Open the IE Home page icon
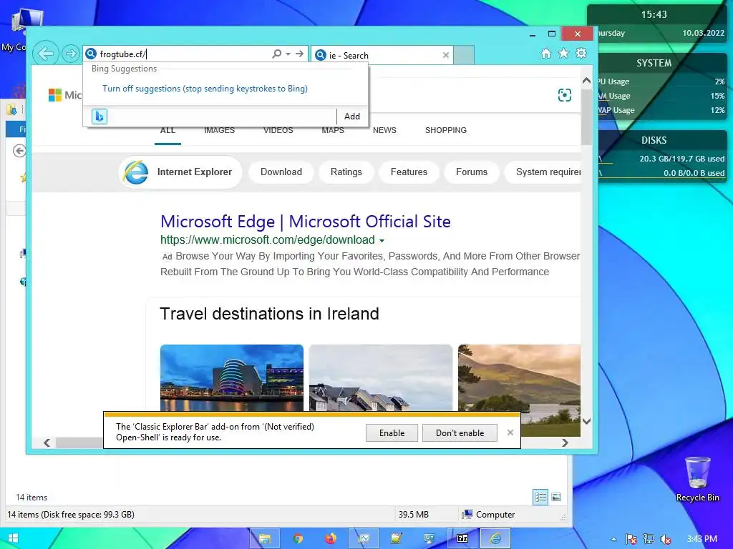The image size is (733, 549). pos(546,53)
